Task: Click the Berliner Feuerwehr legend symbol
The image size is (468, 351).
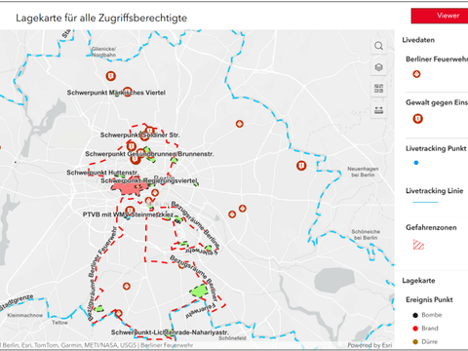Action: 416,74
